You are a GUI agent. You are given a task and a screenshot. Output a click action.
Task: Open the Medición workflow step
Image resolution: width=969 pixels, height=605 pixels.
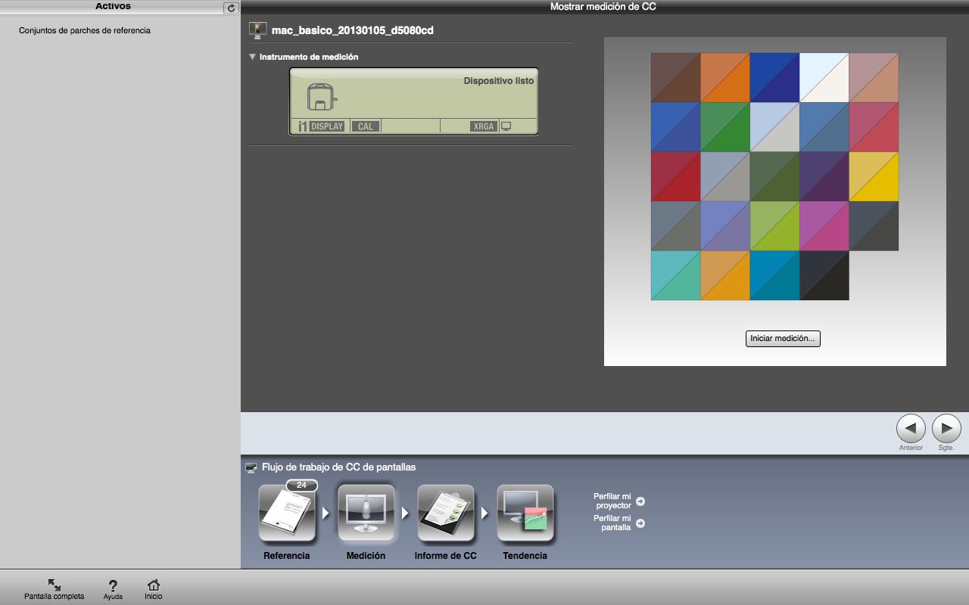click(x=366, y=514)
